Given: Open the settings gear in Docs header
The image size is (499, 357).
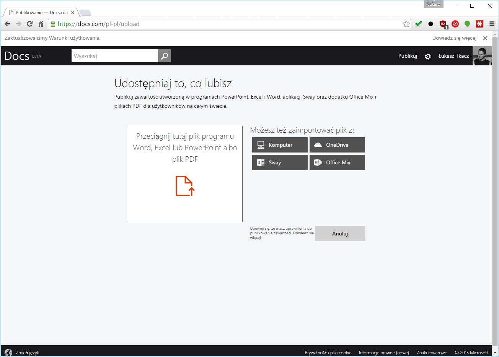Looking at the screenshot, I should (428, 56).
